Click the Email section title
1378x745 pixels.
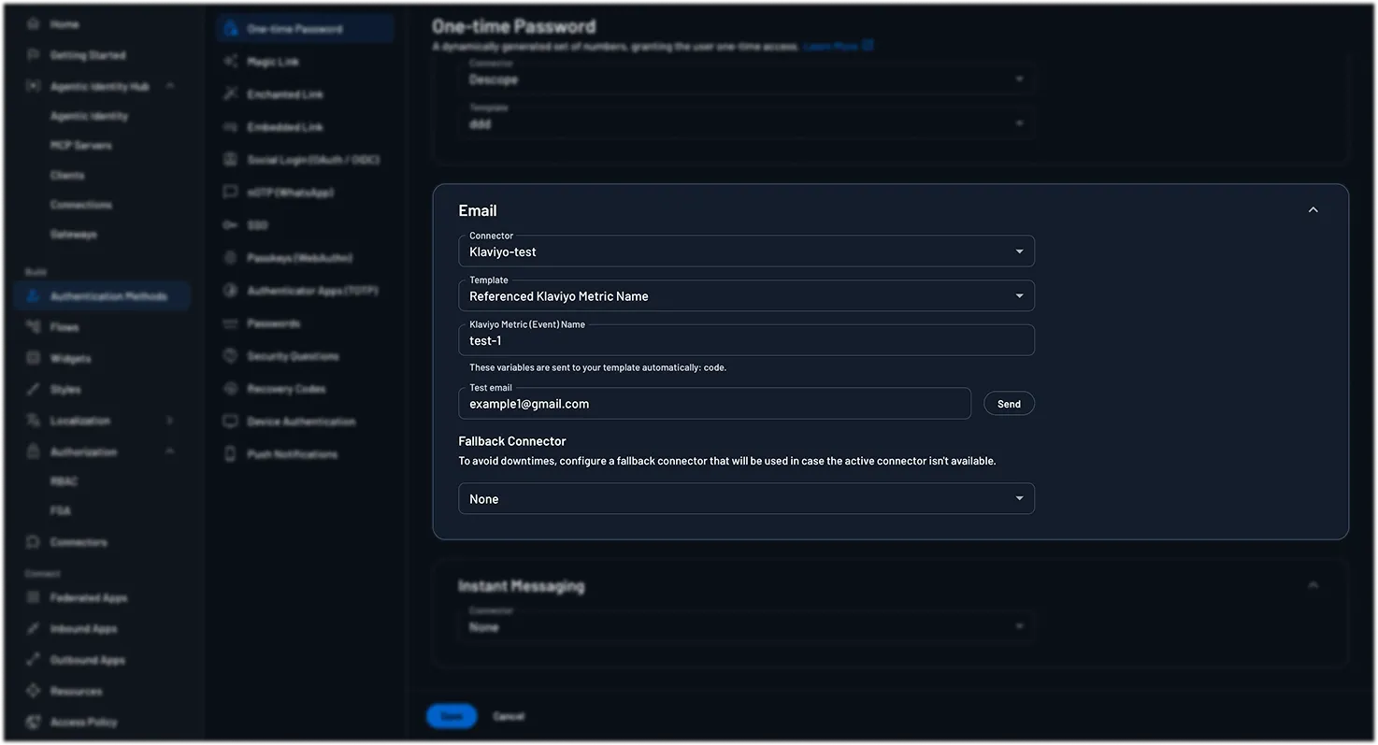tap(478, 210)
